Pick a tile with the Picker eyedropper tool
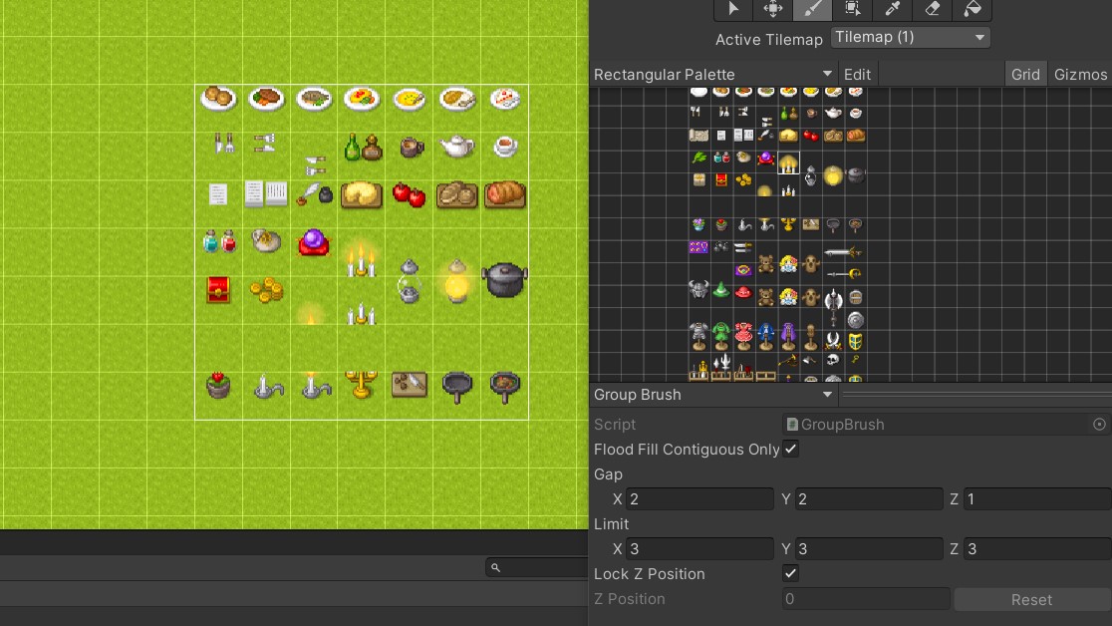The height and width of the screenshot is (626, 1112). 892,10
